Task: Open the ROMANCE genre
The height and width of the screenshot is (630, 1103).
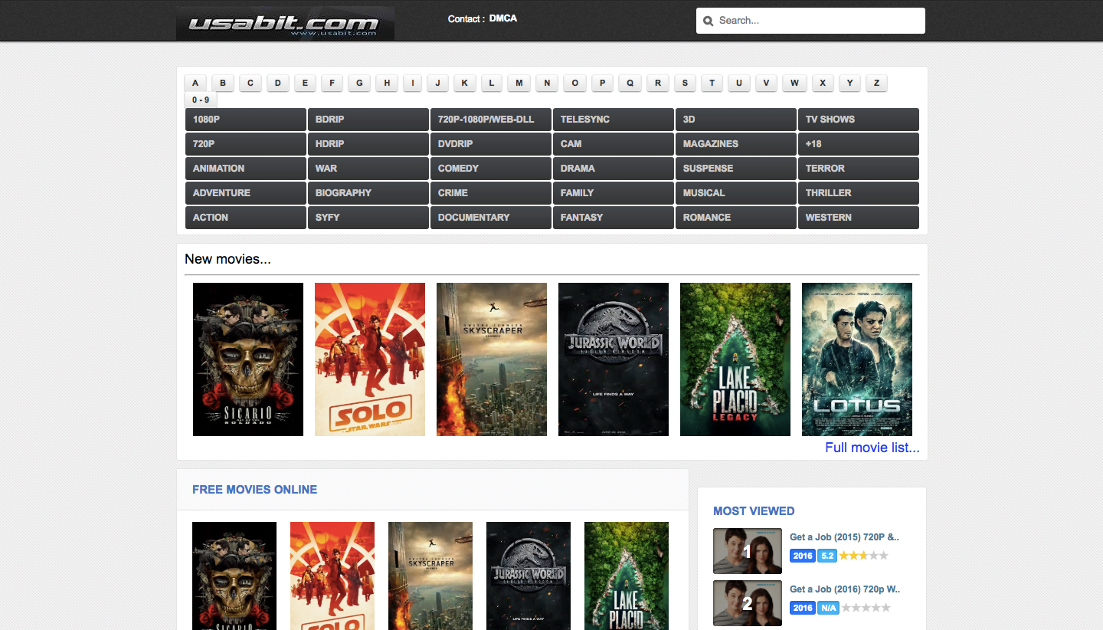Action: (x=736, y=218)
